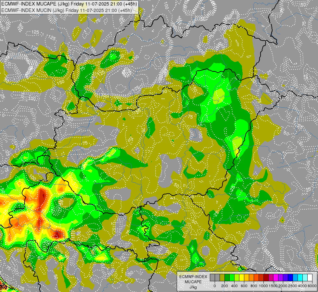Click the legend value "2500"
This screenshot has width=318, height=292.
[293, 286]
